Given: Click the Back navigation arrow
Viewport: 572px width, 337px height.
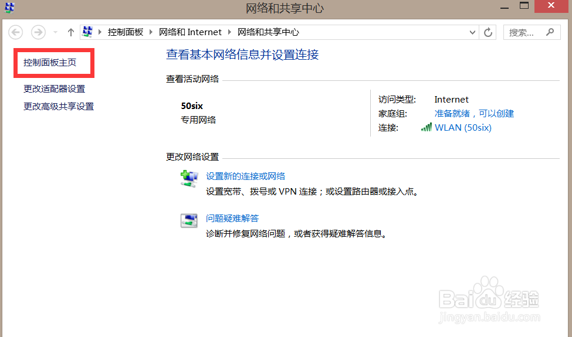Looking at the screenshot, I should [x=16, y=32].
